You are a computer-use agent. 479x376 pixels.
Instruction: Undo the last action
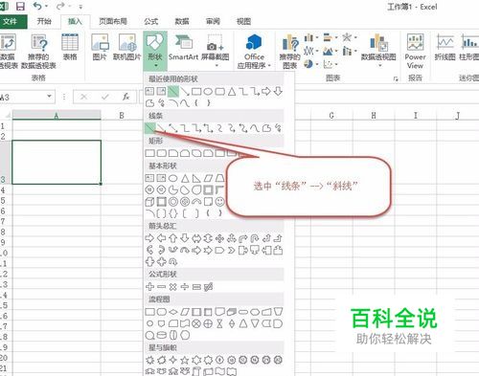click(37, 7)
